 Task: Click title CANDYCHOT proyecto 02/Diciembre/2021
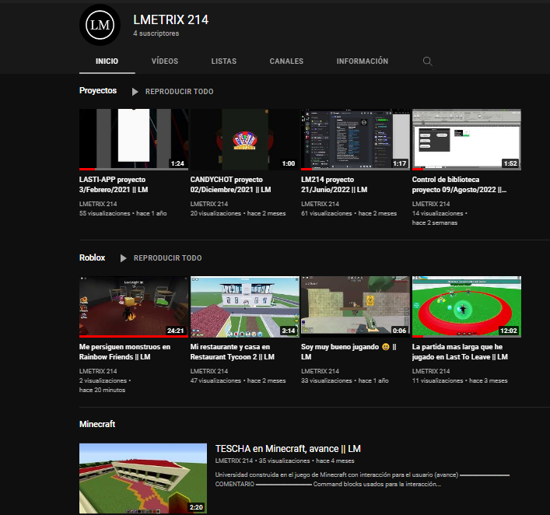point(231,184)
